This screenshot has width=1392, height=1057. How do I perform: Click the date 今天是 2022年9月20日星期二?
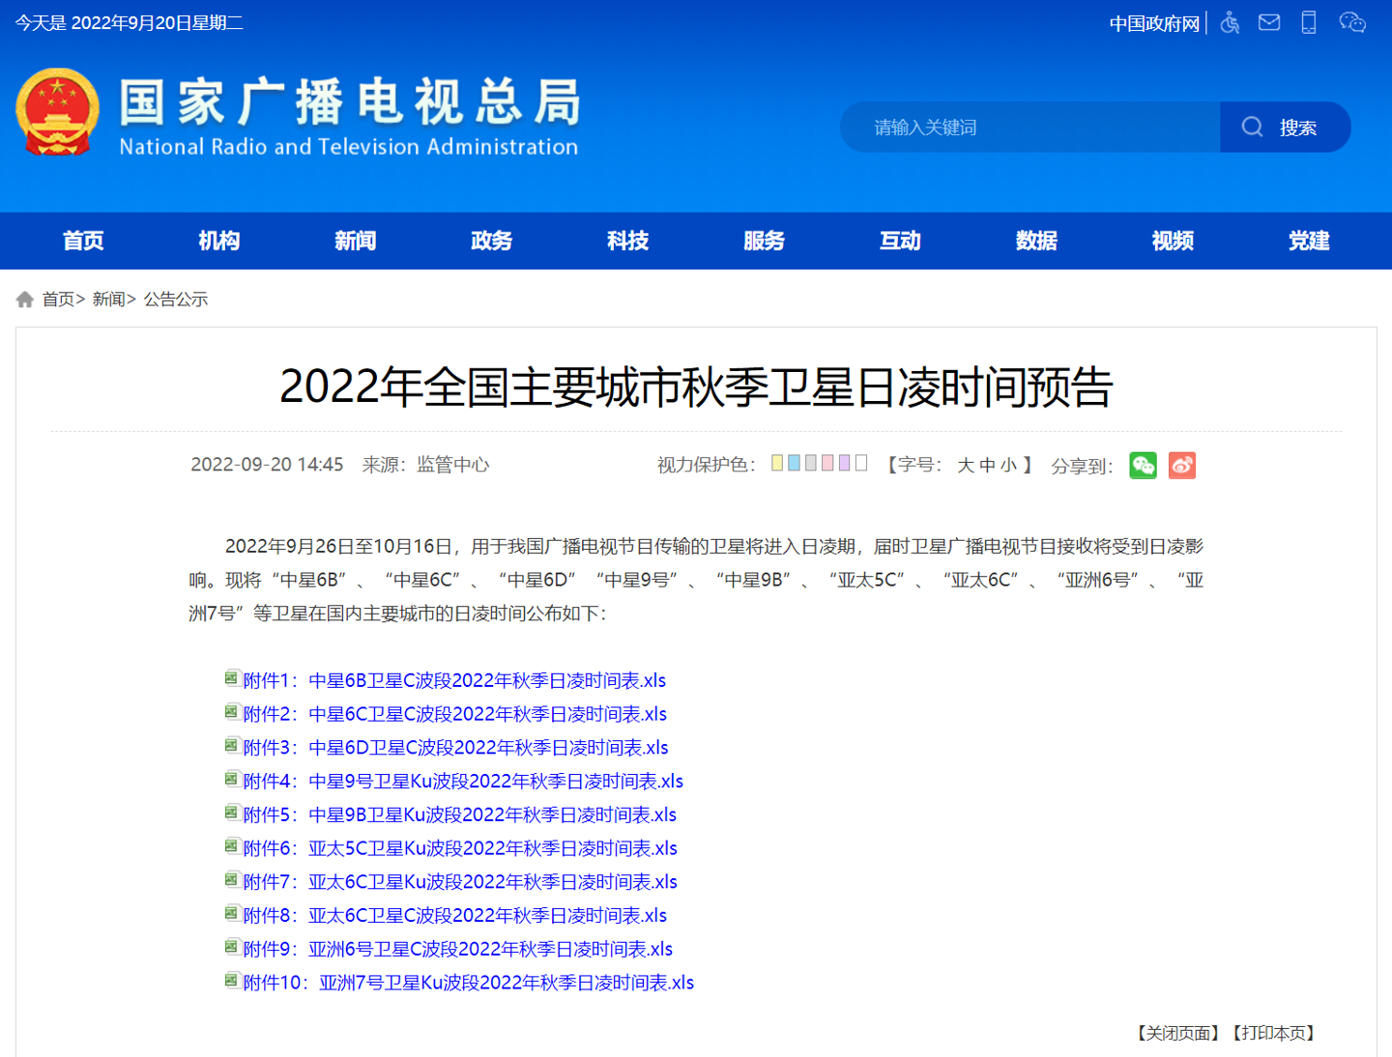(130, 23)
